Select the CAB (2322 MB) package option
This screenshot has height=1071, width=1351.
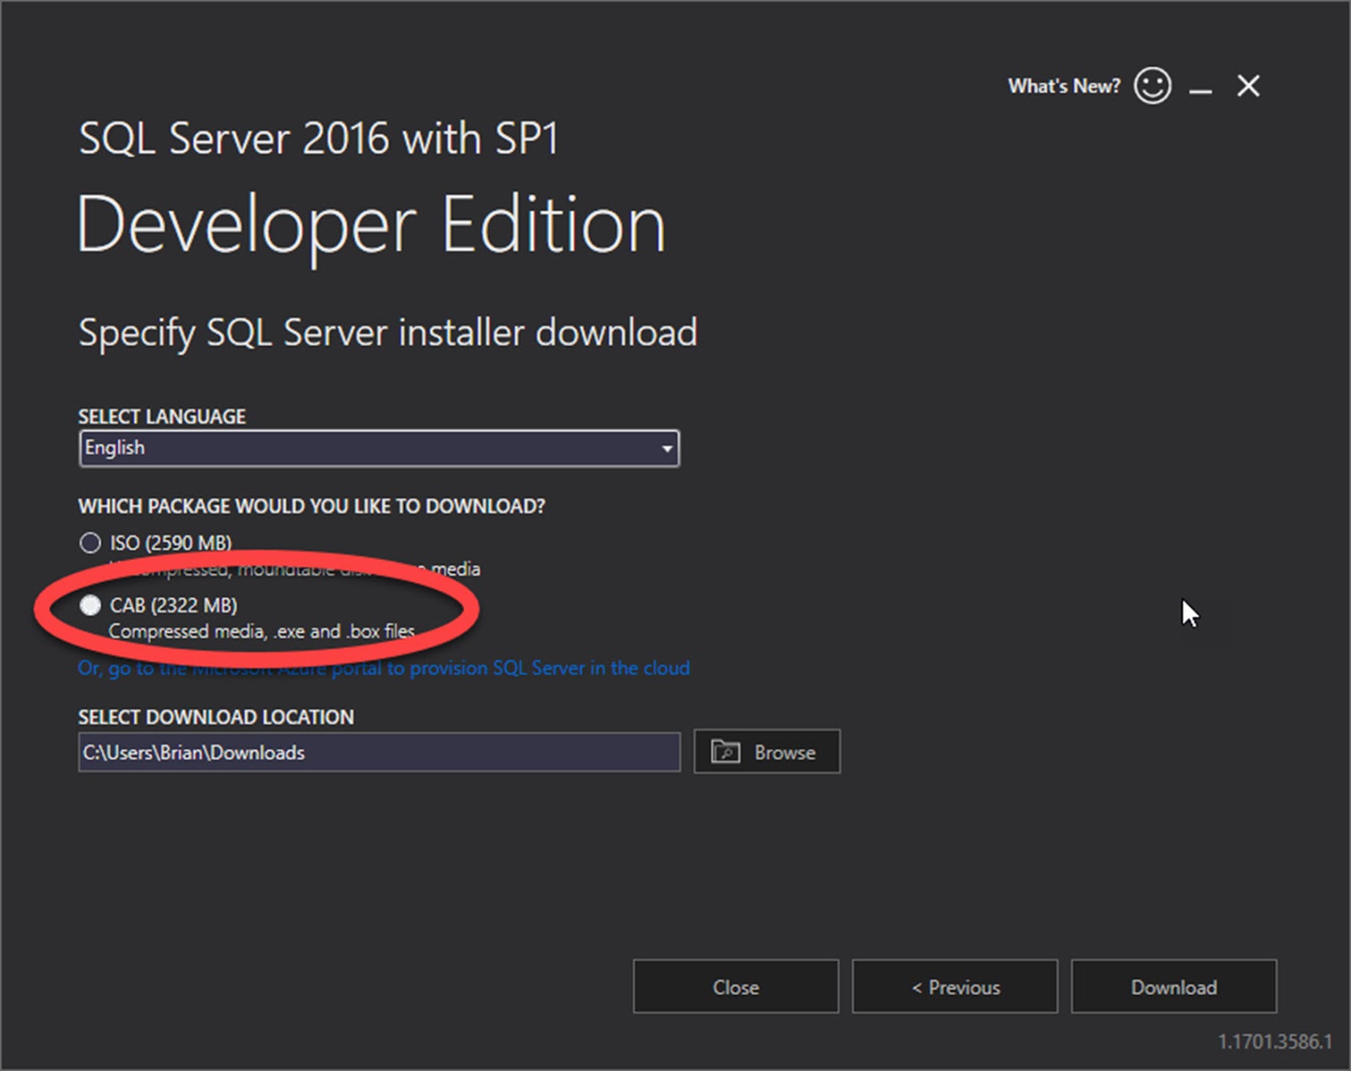point(90,604)
